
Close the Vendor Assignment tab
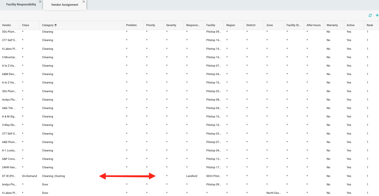pyautogui.click(x=84, y=2)
